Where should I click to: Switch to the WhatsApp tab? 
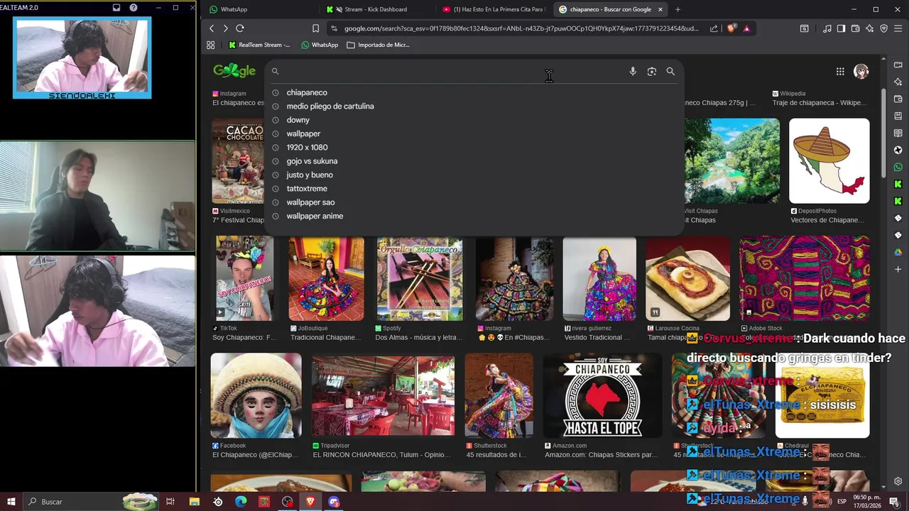(x=259, y=9)
